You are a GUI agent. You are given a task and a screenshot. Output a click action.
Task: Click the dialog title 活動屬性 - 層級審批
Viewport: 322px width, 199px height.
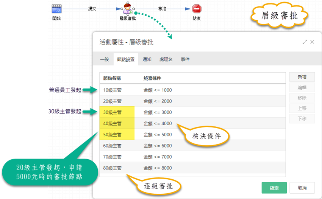pos(126,42)
